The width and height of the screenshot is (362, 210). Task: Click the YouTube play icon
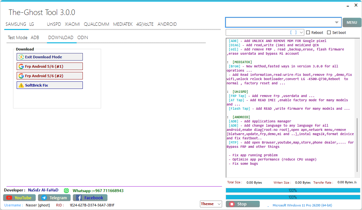(x=9, y=198)
